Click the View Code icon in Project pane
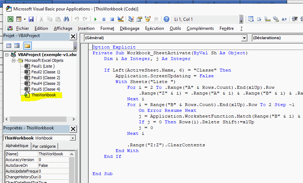 tap(9, 46)
